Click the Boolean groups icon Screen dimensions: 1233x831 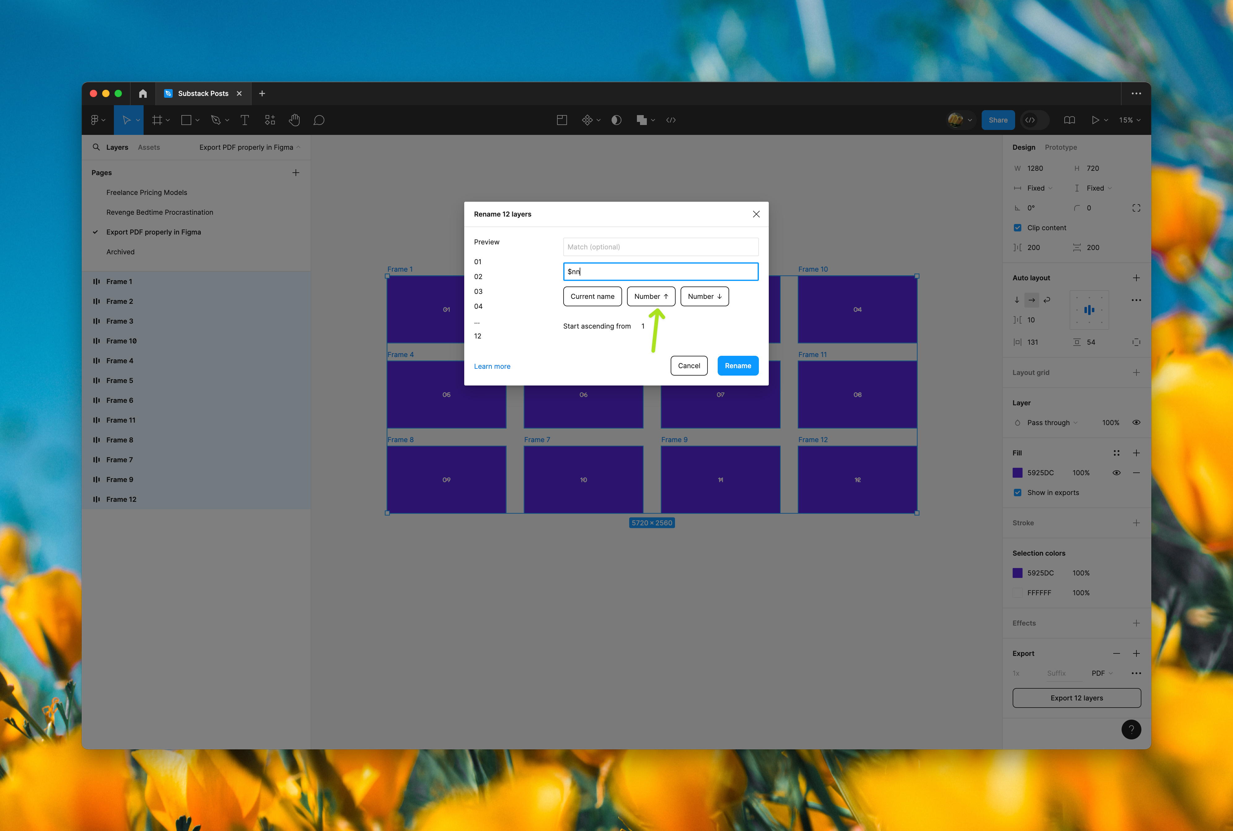(642, 120)
